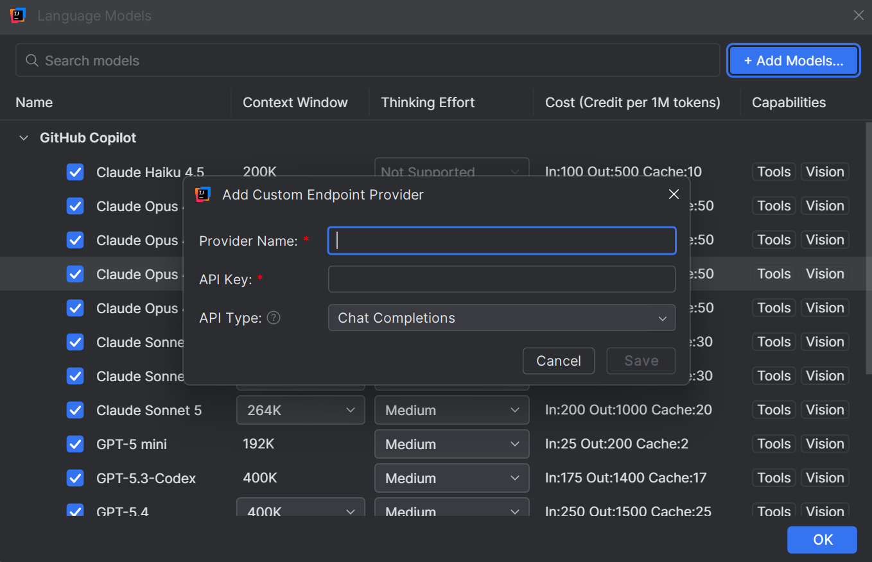Viewport: 872px width, 562px height.
Task: Select the GPT-5 mini name
Action: [x=132, y=444]
